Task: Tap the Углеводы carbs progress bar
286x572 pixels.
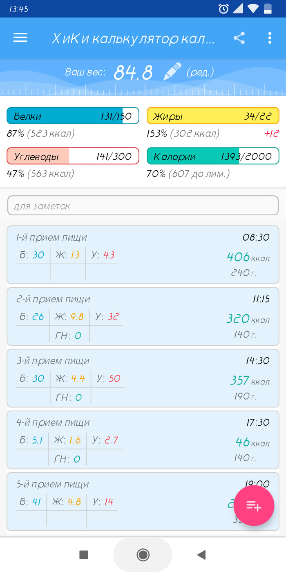Action: [x=73, y=156]
